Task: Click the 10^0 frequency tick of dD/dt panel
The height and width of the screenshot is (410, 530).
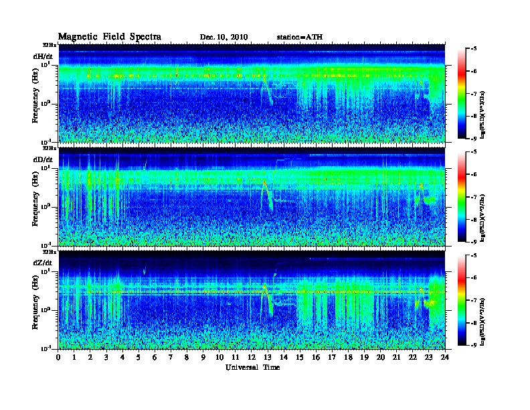Action: tap(46, 207)
